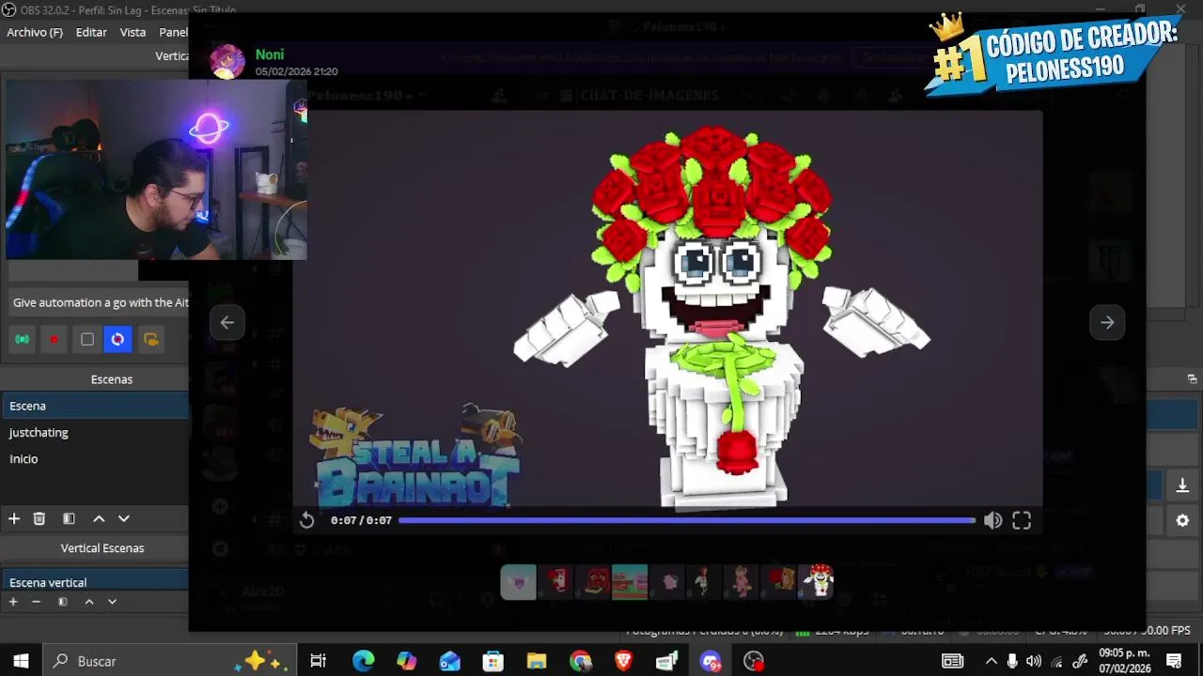This screenshot has height=676, width=1203.
Task: Open scene filters icon in Escenas toolbar
Action: [x=69, y=518]
